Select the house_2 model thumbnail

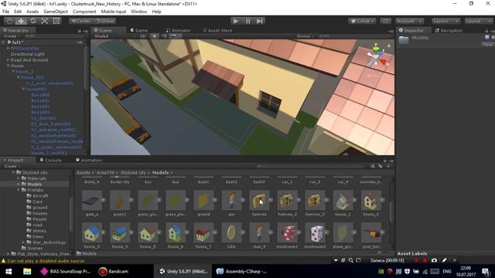coord(371,201)
